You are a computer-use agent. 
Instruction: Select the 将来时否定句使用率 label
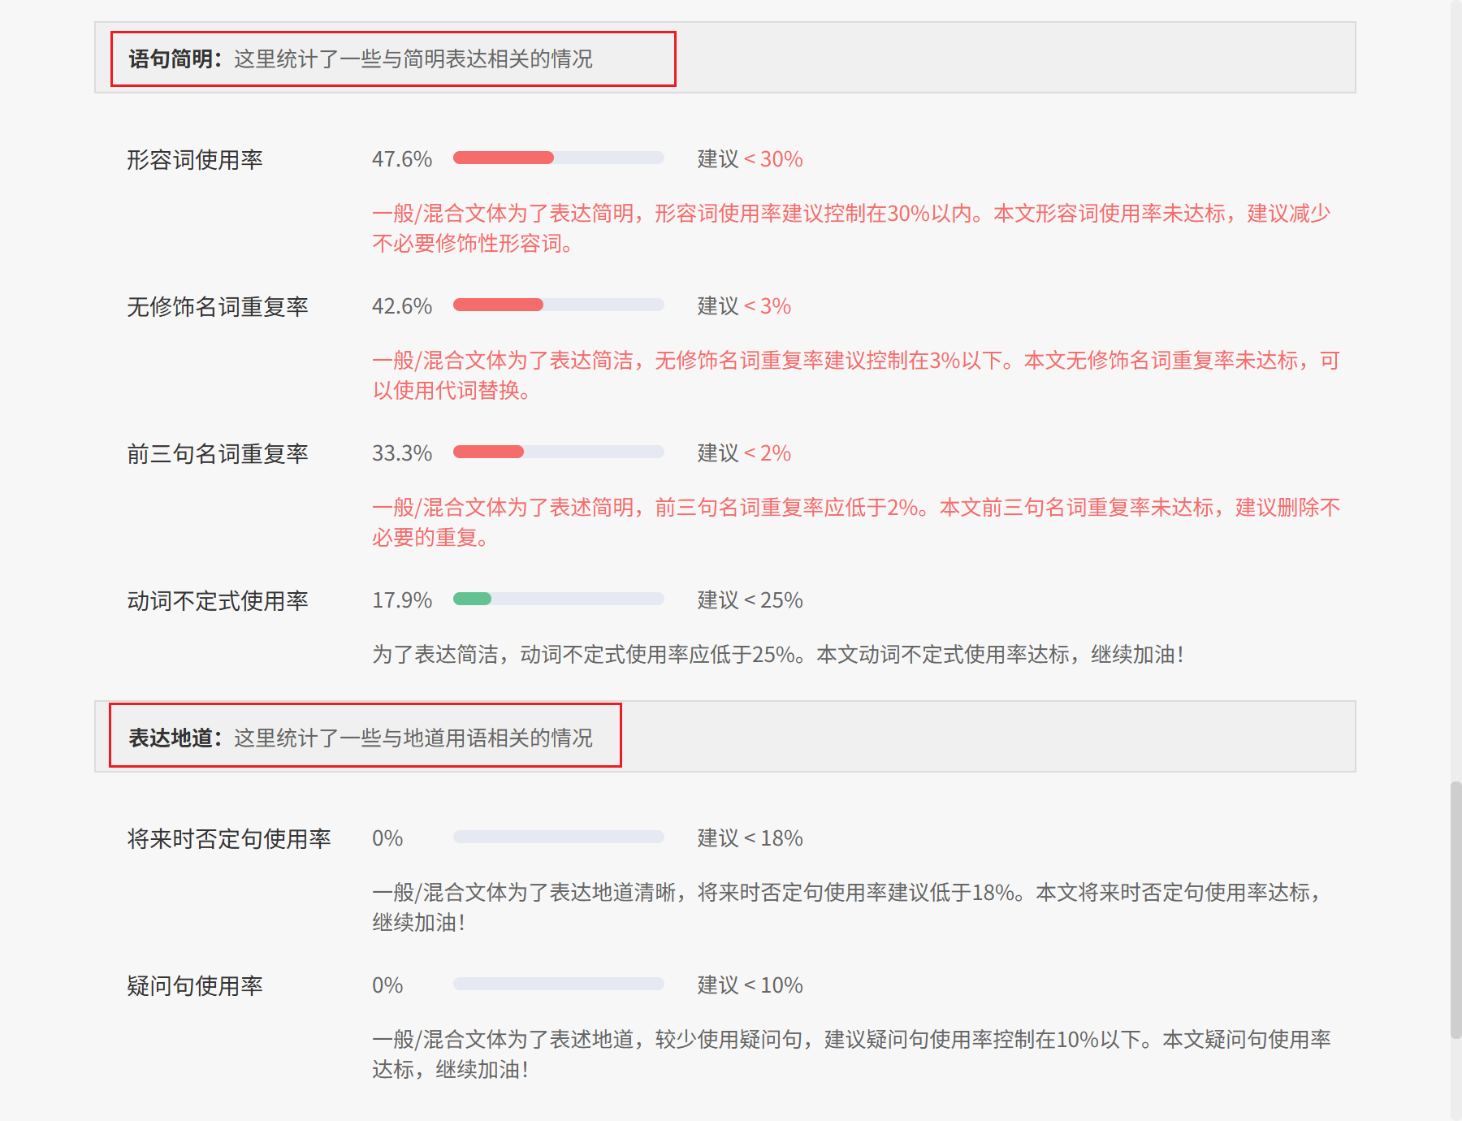tap(229, 839)
